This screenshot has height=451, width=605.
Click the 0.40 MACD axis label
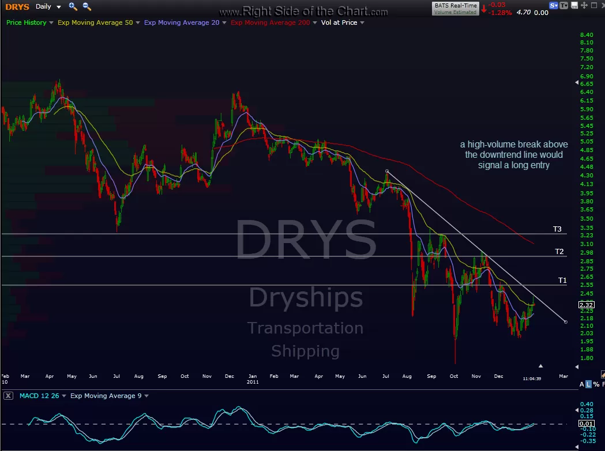(587, 404)
